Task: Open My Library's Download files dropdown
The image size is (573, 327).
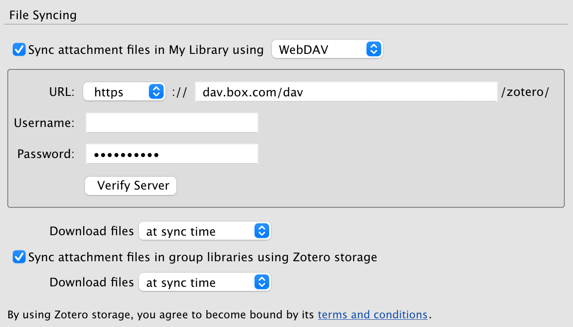Action: pyautogui.click(x=204, y=231)
